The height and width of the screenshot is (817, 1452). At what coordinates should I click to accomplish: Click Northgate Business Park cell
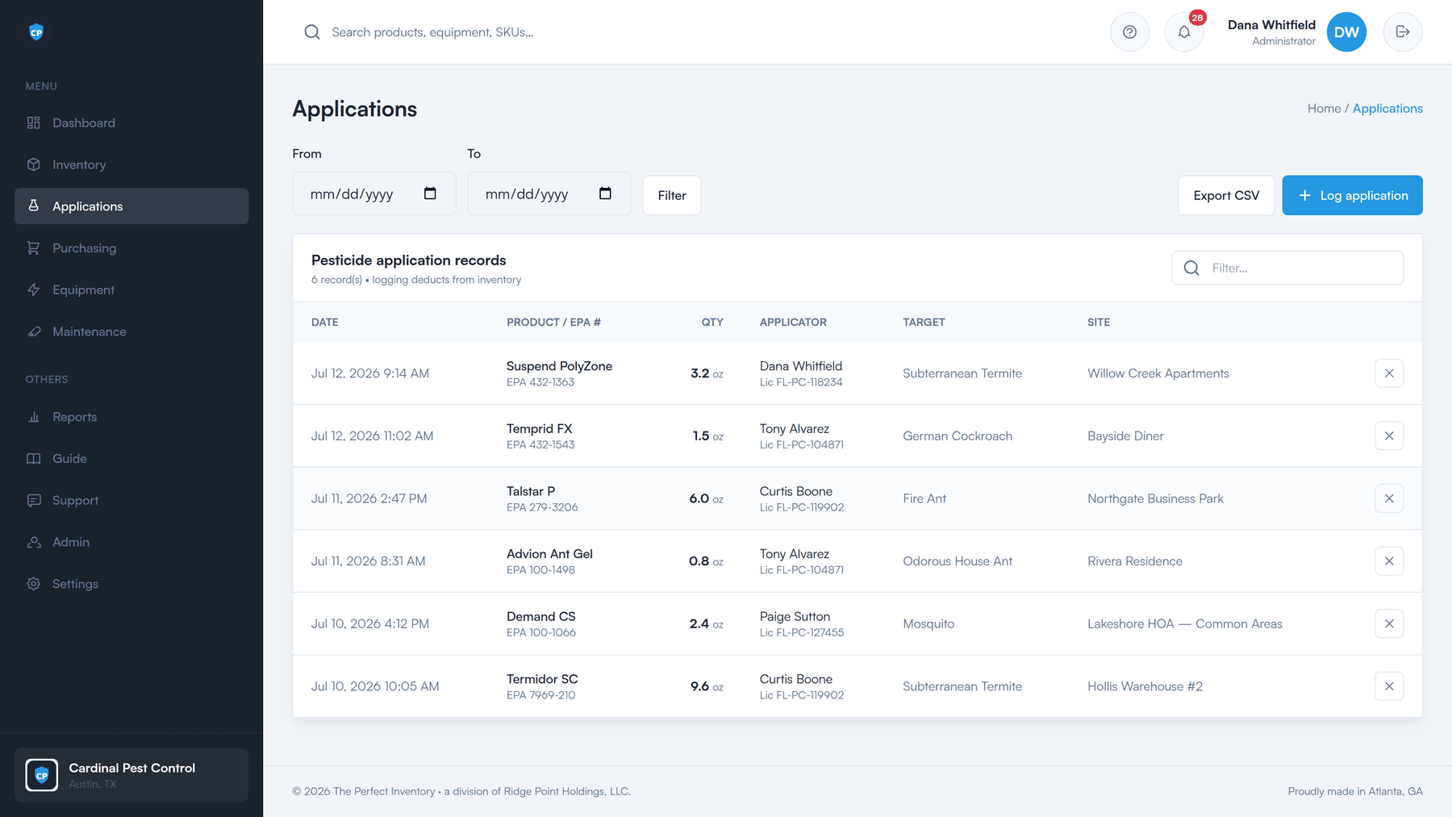click(x=1155, y=498)
